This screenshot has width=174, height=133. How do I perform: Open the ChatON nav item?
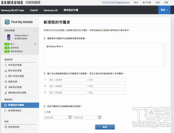[34, 10]
